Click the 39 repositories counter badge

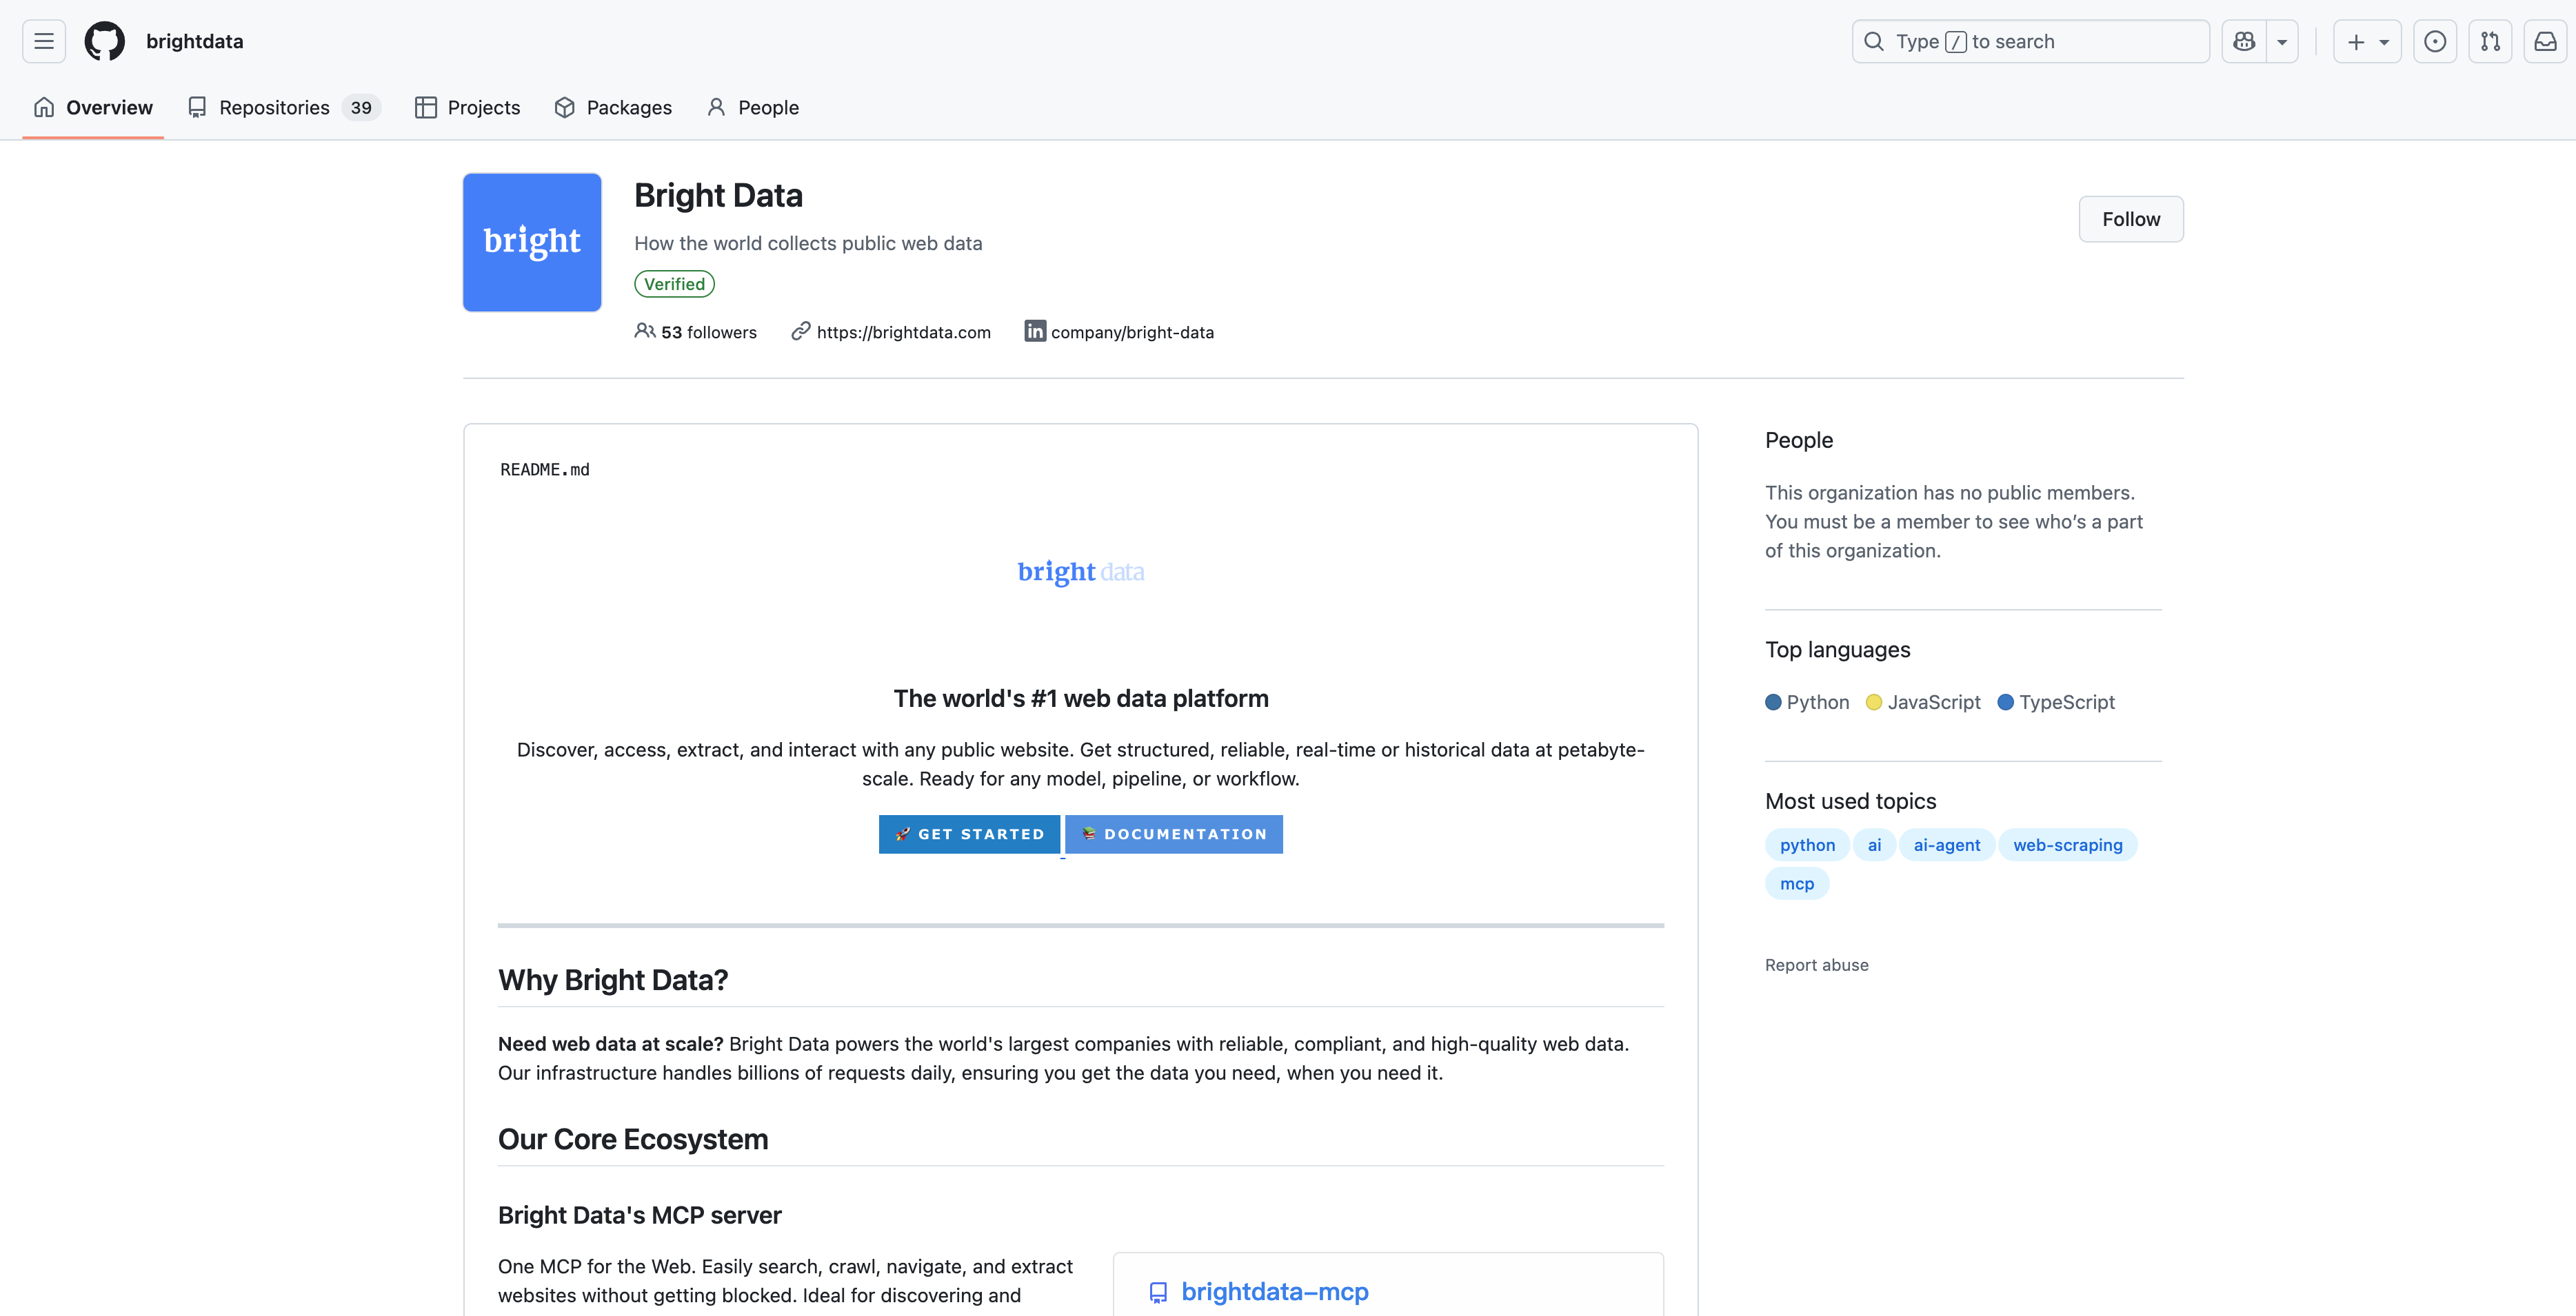(361, 107)
